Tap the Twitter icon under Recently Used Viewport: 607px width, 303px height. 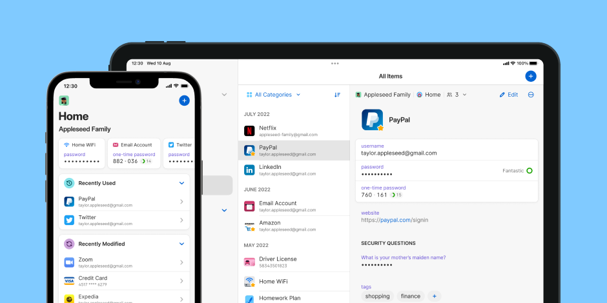pos(69,220)
